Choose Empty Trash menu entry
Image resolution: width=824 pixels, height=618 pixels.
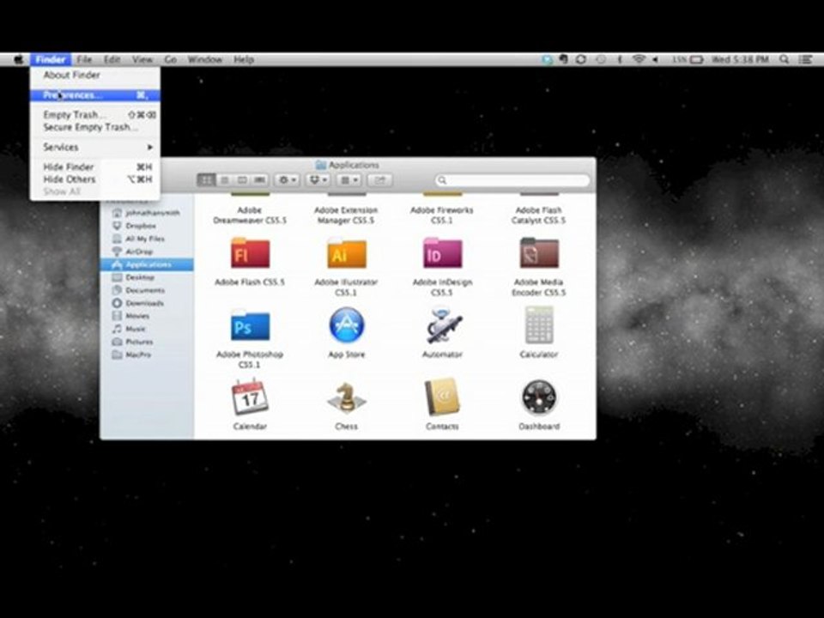tap(95, 114)
